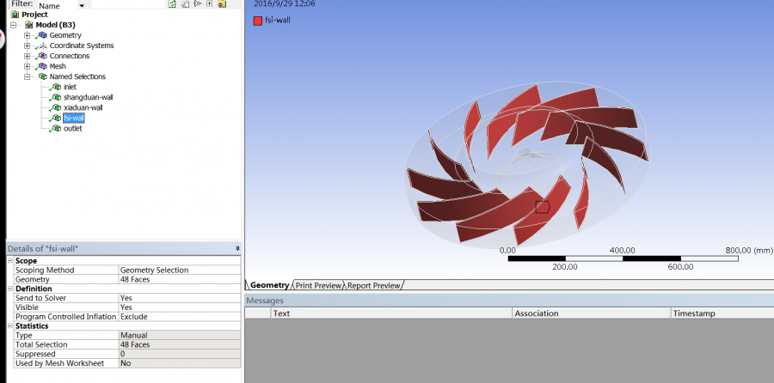Pin the Details of fsi-wall panel
Image resolution: width=774 pixels, height=383 pixels.
(x=237, y=249)
